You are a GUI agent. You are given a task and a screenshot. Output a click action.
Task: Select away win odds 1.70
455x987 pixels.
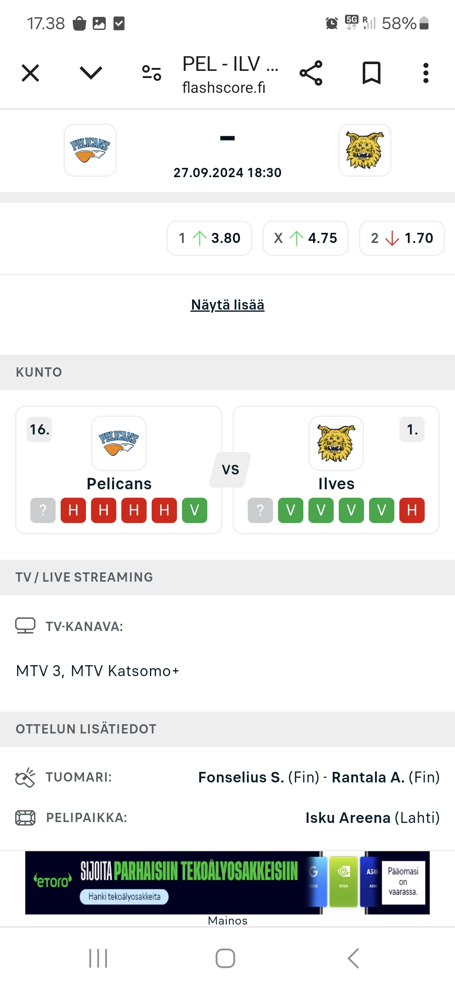(x=402, y=238)
